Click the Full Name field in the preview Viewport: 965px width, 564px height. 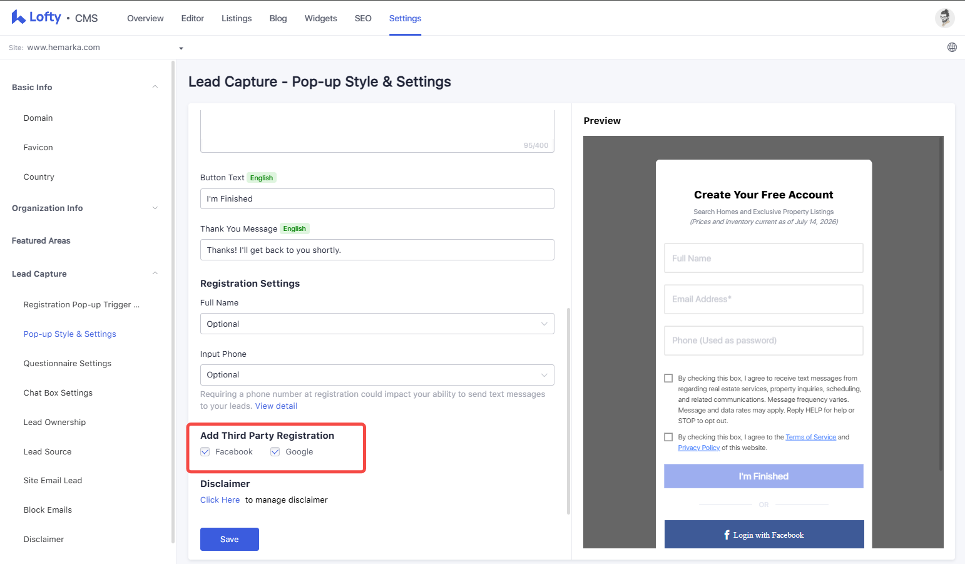click(x=763, y=258)
